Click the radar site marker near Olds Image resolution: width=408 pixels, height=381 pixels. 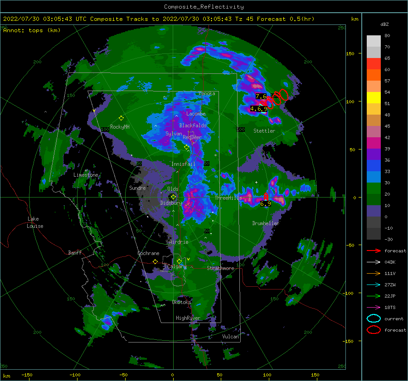(173, 197)
